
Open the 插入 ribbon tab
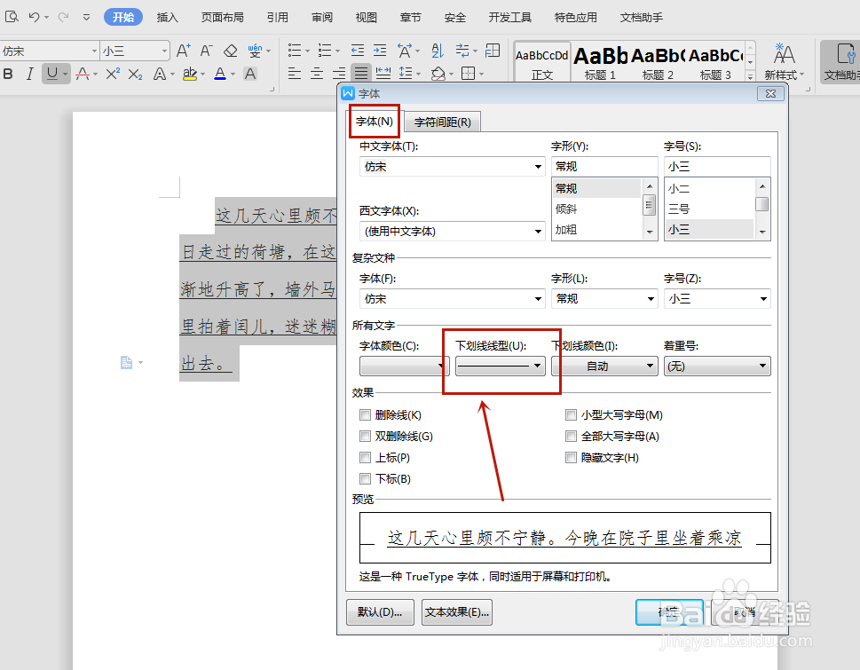(167, 16)
